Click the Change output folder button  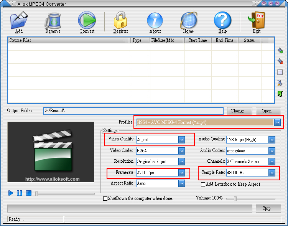coord(237,111)
